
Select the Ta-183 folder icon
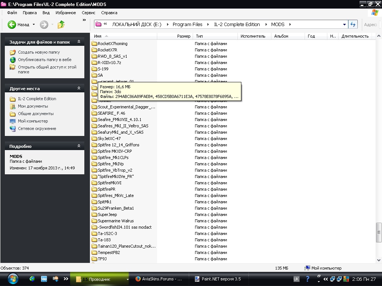click(94, 239)
